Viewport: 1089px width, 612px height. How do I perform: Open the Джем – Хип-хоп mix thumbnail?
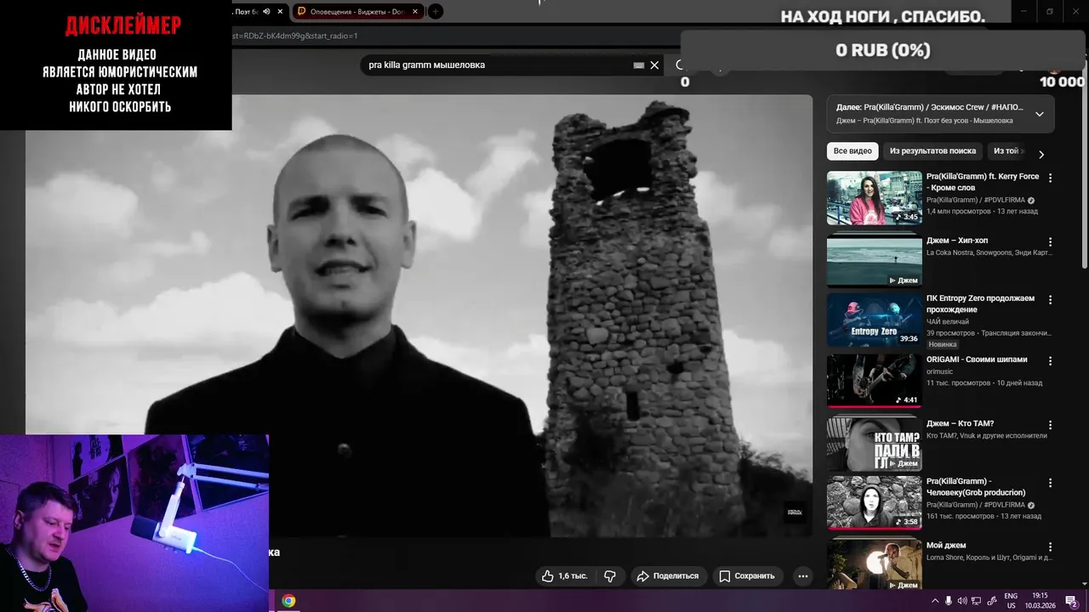coord(874,260)
